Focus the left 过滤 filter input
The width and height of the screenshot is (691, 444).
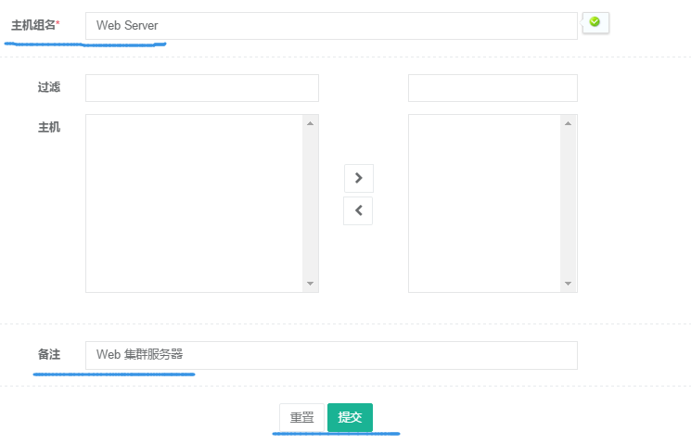click(202, 88)
